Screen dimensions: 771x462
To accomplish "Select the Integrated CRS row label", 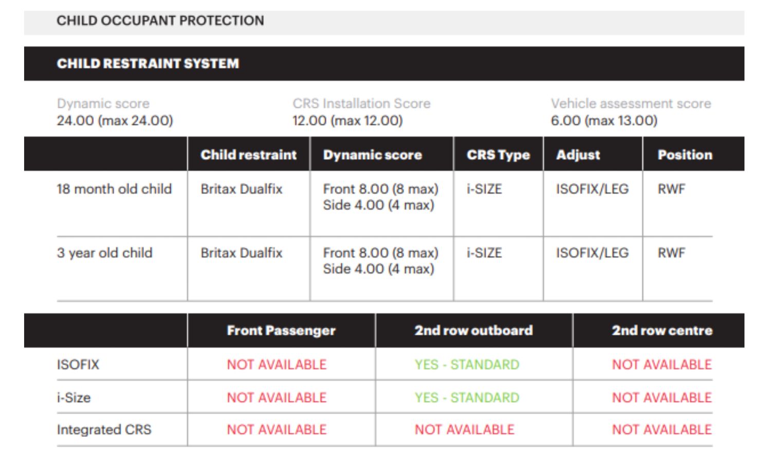I will point(104,430).
